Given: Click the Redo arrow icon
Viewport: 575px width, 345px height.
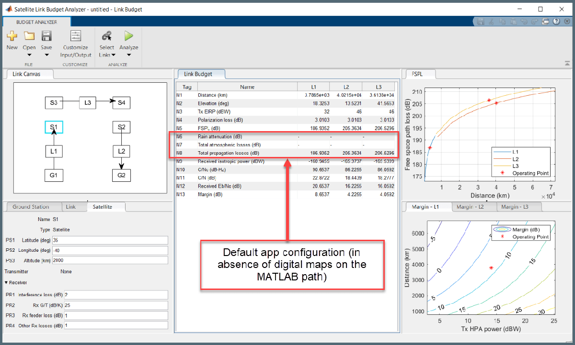Looking at the screenshot, I should (535, 22).
